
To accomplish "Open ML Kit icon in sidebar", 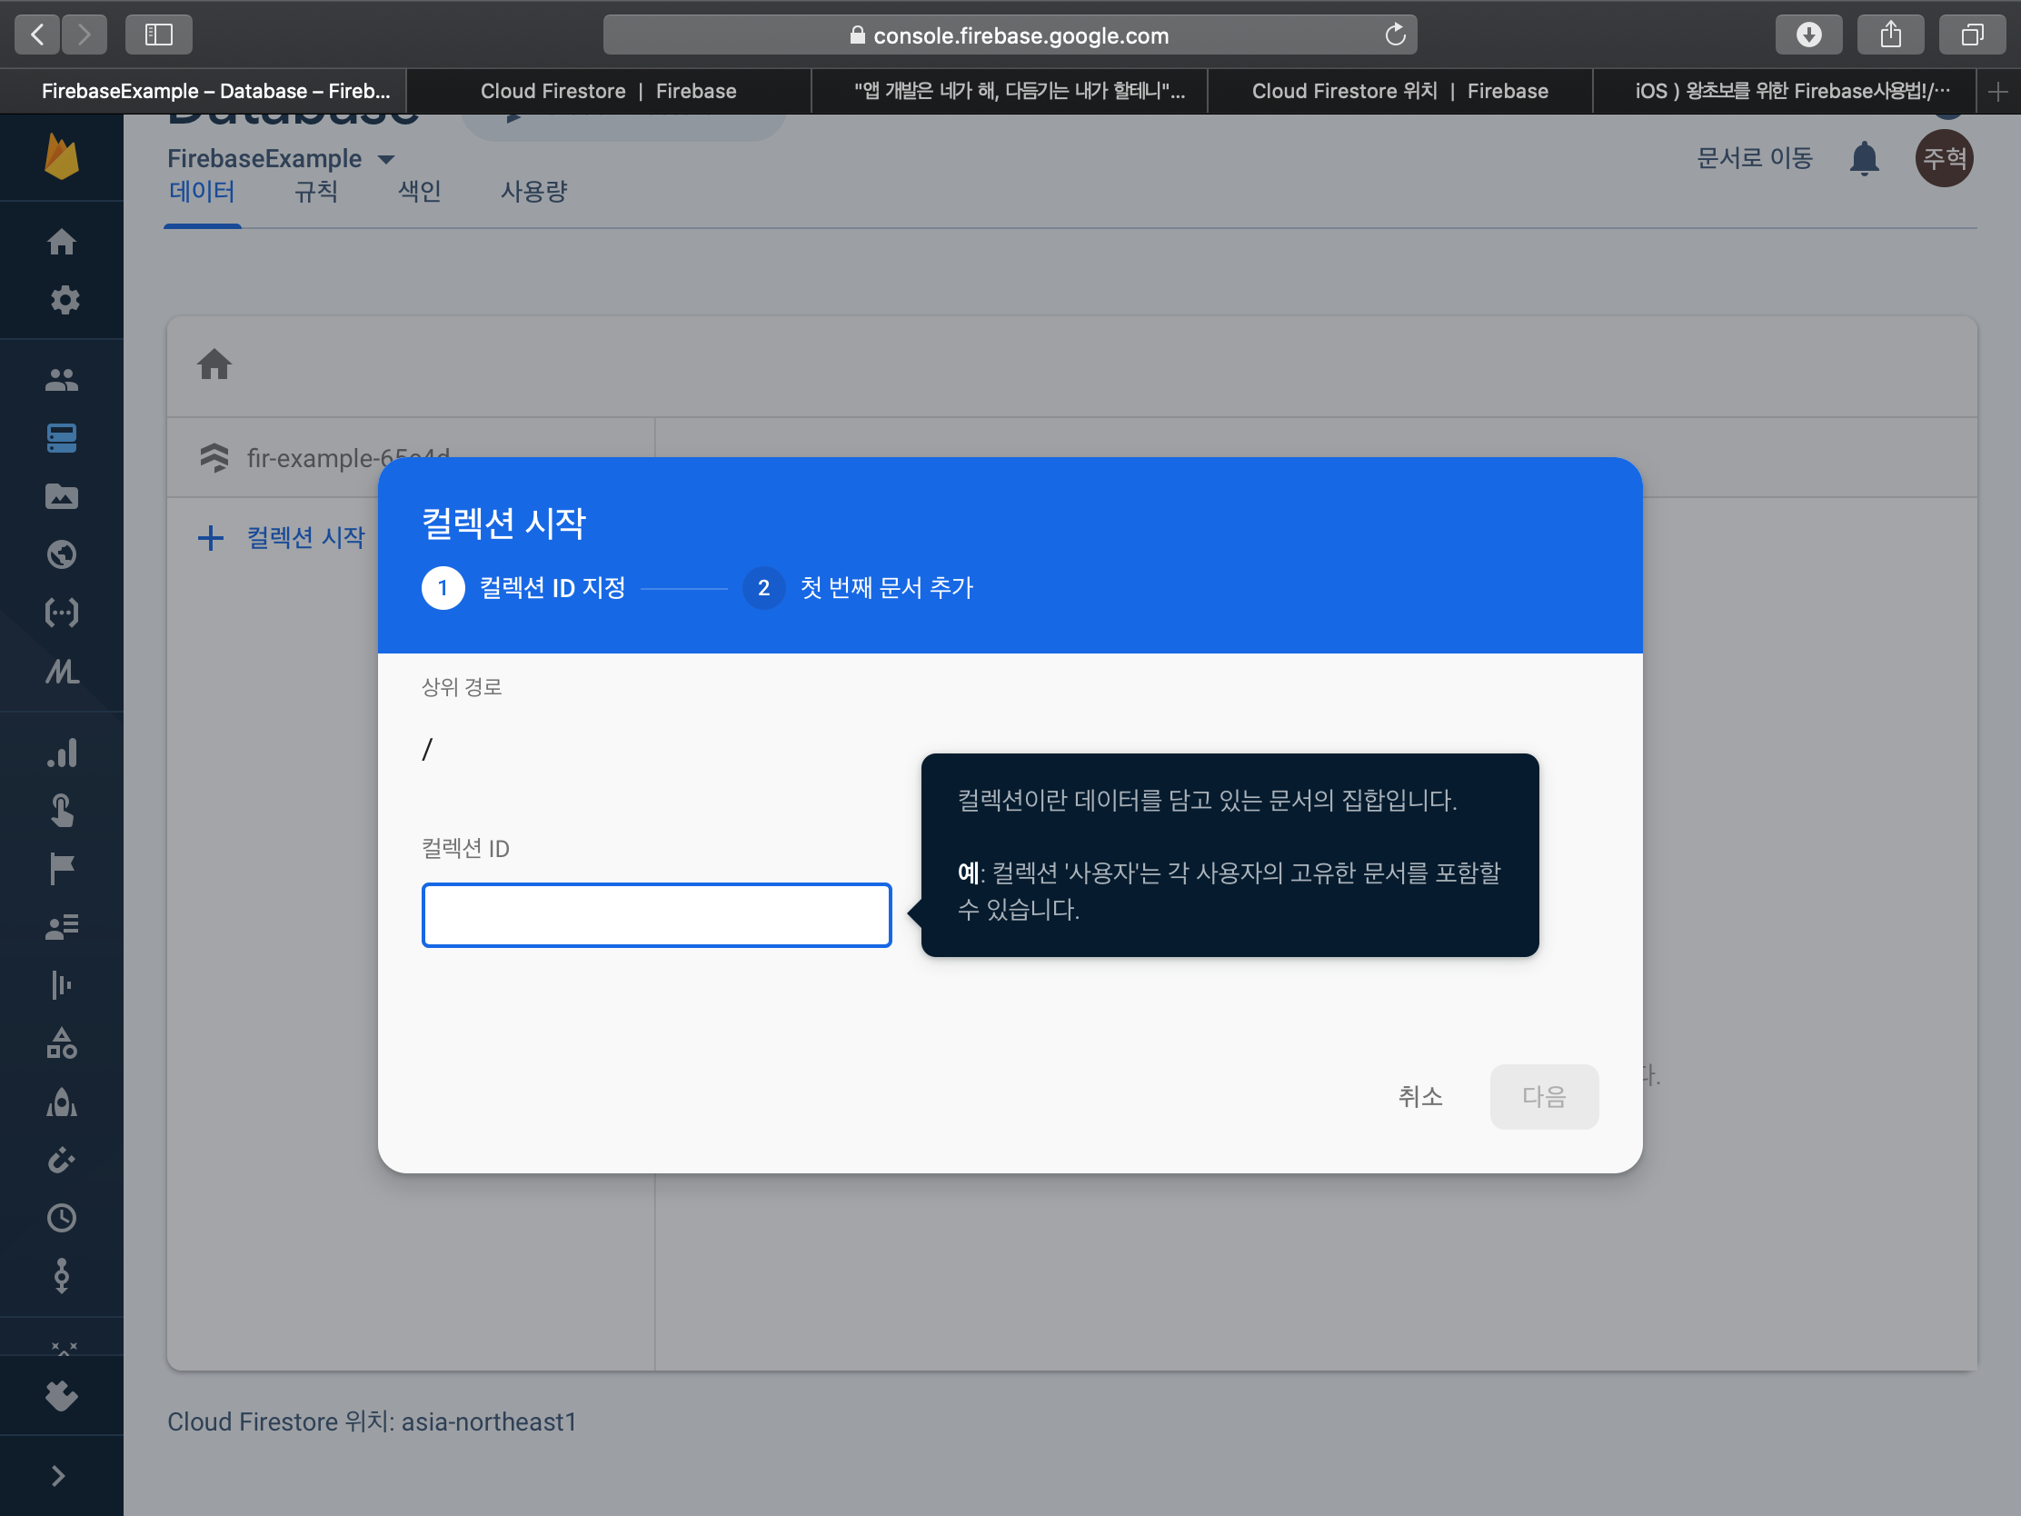I will coord(61,672).
